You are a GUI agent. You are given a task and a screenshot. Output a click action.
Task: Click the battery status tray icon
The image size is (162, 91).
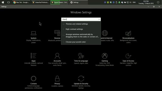(x=125, y=2)
